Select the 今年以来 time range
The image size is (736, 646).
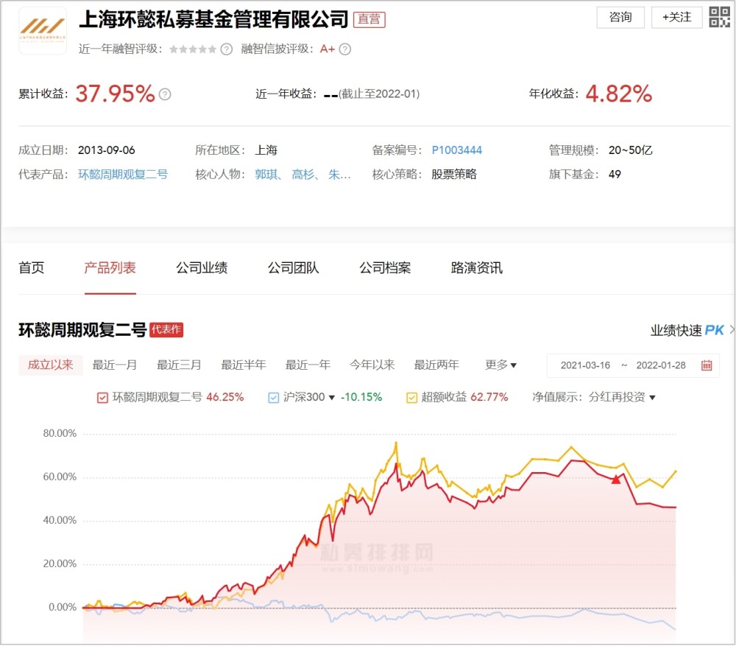(x=372, y=365)
